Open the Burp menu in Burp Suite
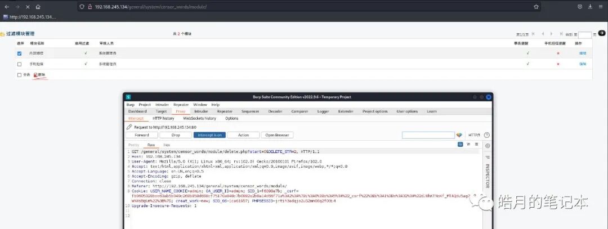This screenshot has width=608, height=229. pos(130,105)
